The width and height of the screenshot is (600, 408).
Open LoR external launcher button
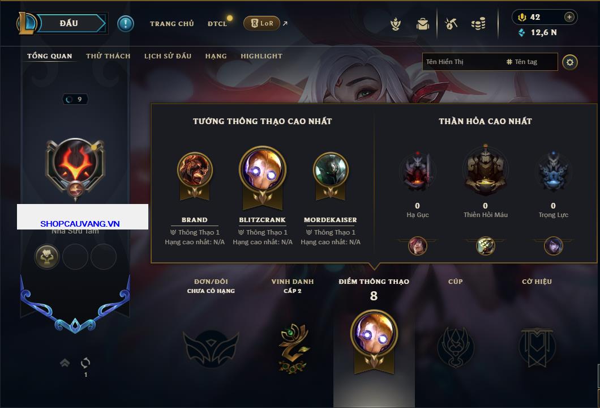[x=262, y=23]
